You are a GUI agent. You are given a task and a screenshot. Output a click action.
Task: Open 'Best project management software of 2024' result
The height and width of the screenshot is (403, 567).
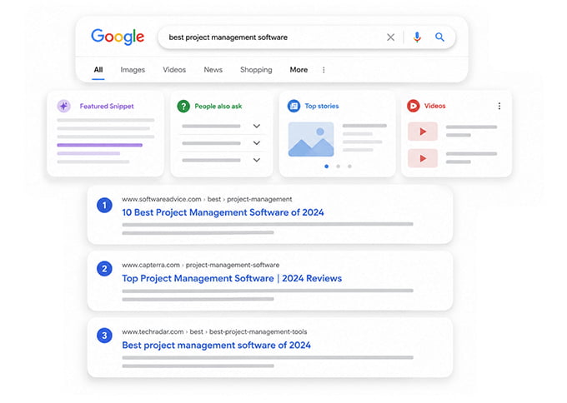(x=216, y=346)
